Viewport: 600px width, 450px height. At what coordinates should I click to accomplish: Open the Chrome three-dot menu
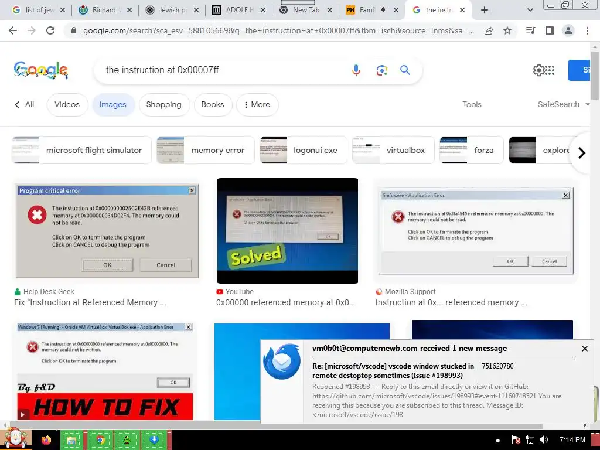pos(587,30)
